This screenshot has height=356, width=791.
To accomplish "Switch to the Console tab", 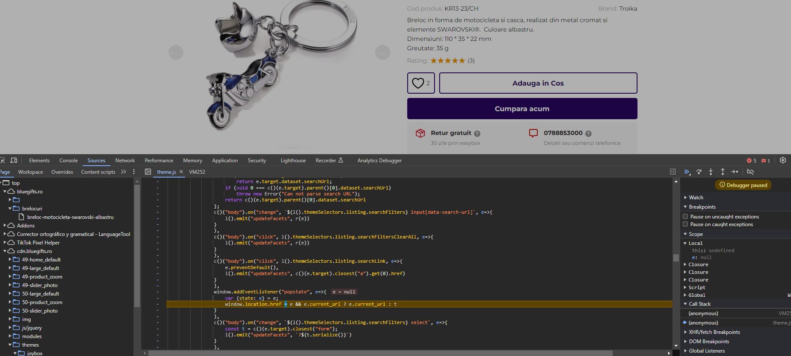I will (68, 161).
